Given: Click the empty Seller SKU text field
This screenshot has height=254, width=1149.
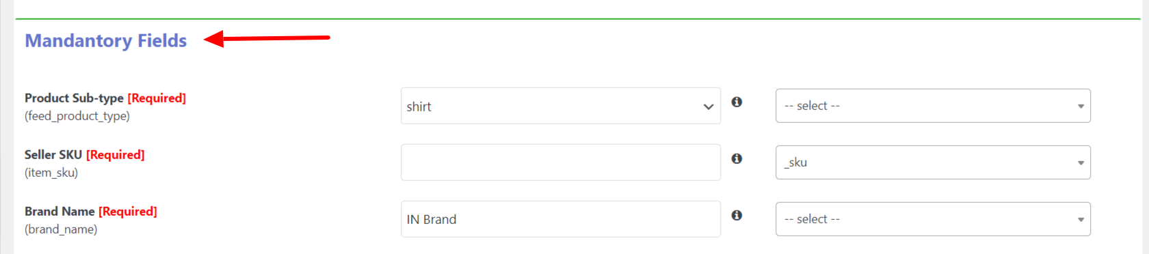Looking at the screenshot, I should pyautogui.click(x=561, y=163).
